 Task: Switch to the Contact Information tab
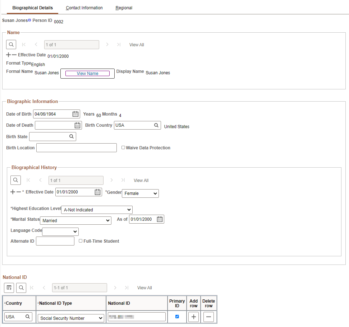click(84, 8)
